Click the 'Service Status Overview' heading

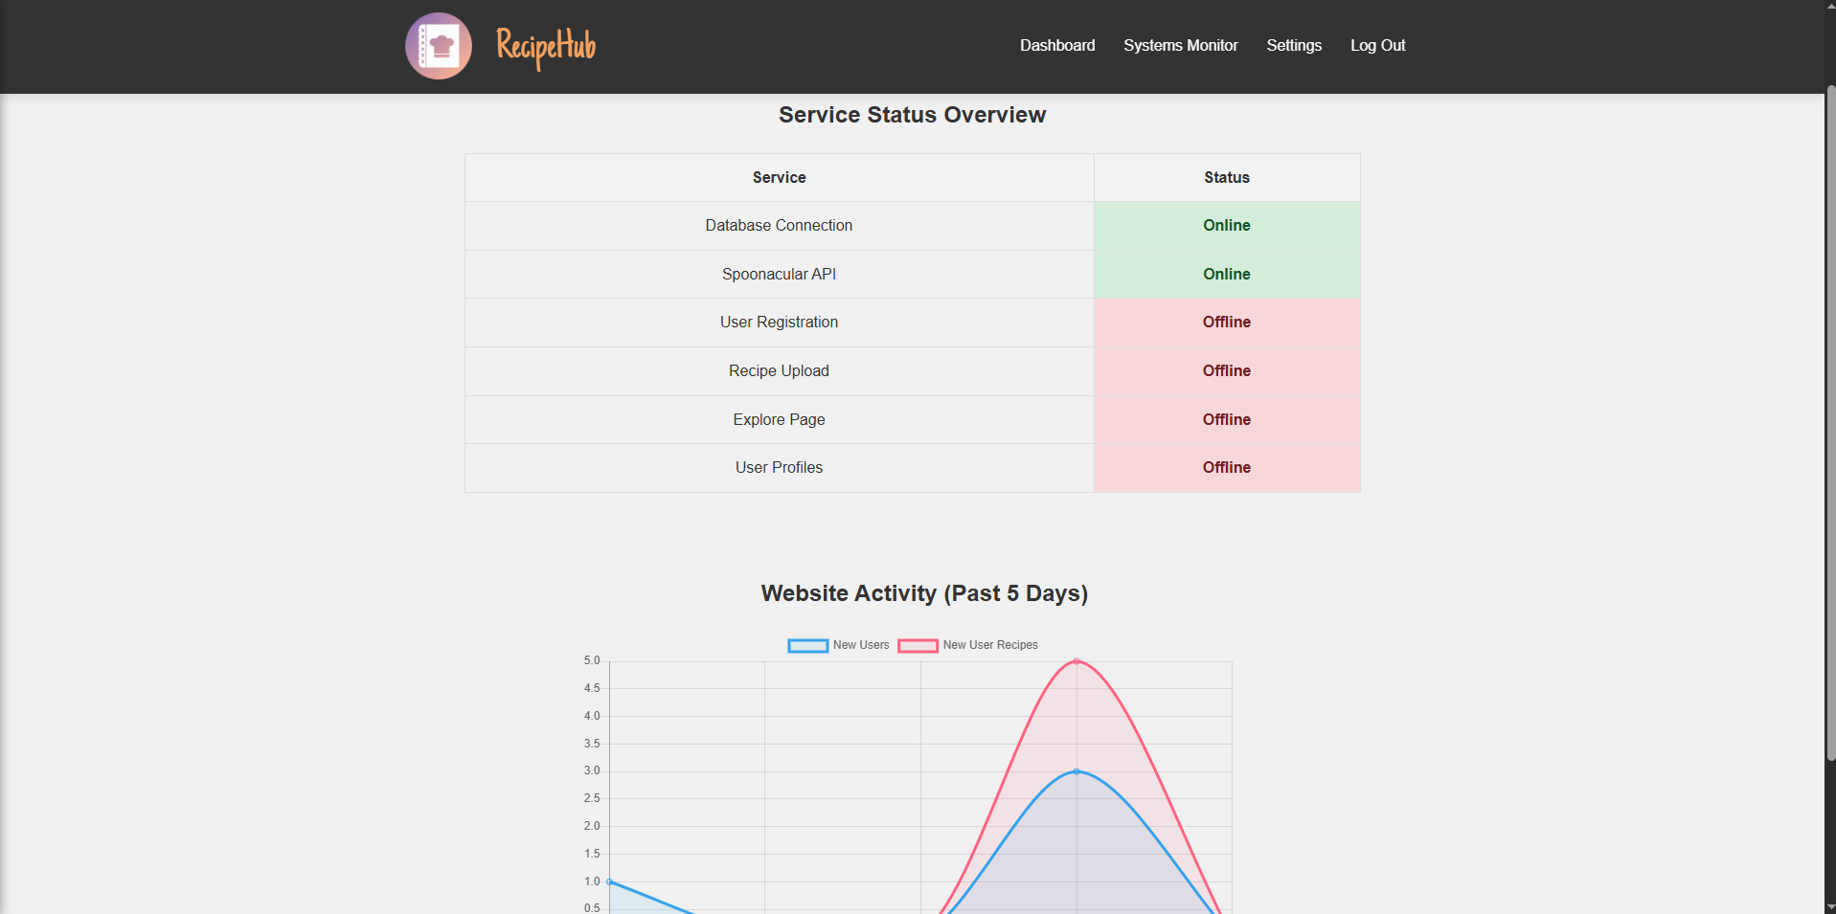click(912, 115)
